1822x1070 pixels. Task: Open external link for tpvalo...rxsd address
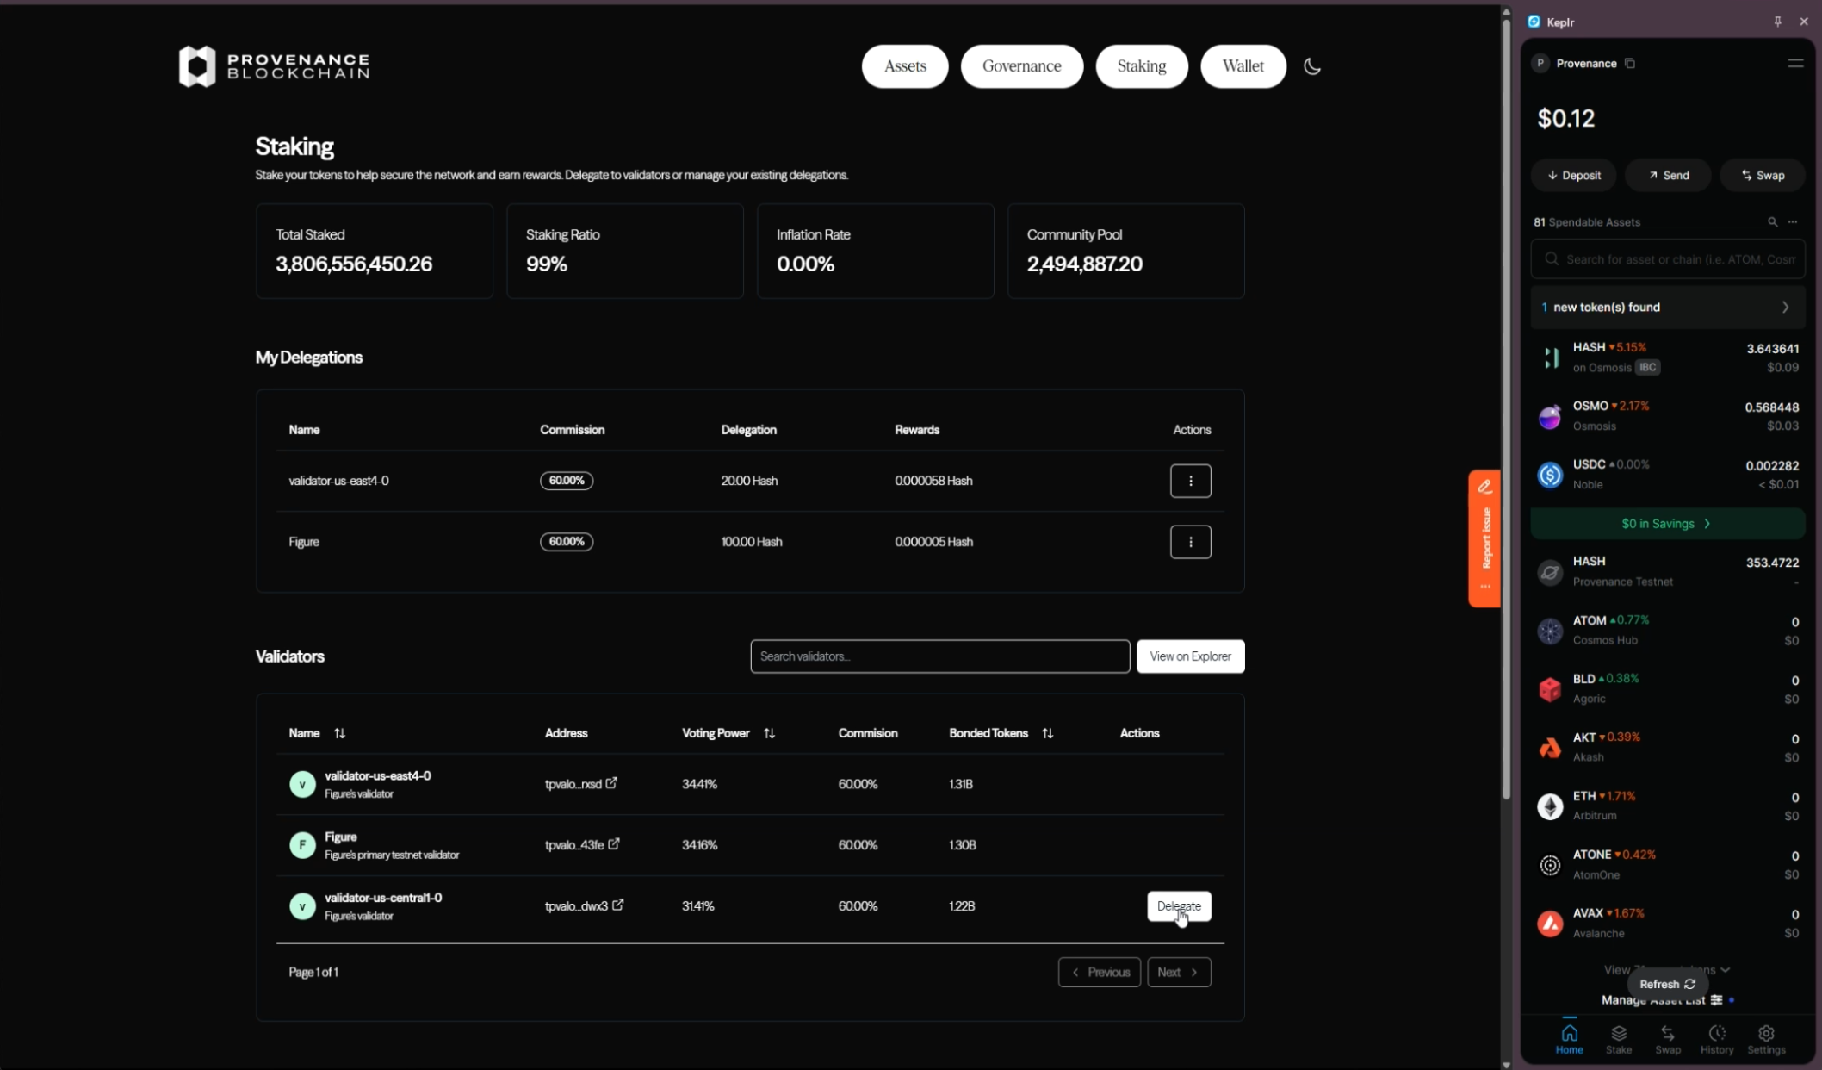611,783
